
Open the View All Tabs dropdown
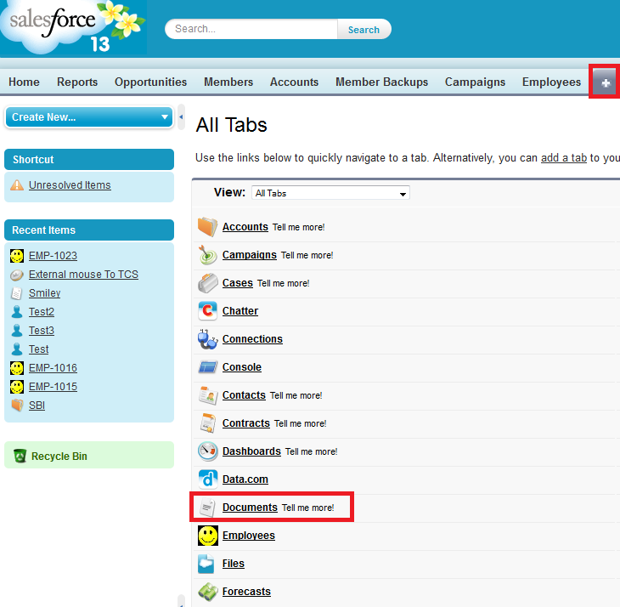click(x=330, y=193)
